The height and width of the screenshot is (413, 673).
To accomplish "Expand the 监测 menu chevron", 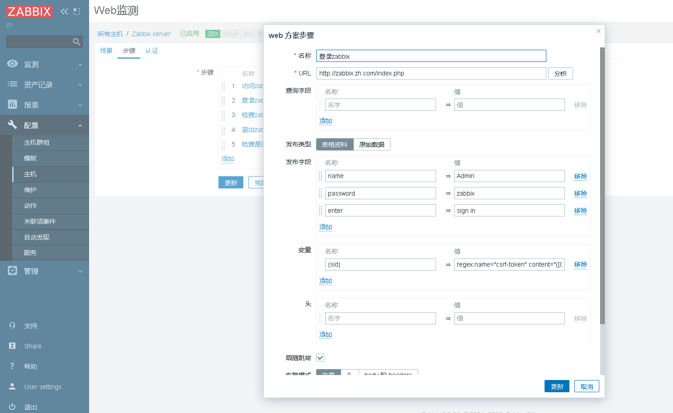I will click(x=80, y=65).
